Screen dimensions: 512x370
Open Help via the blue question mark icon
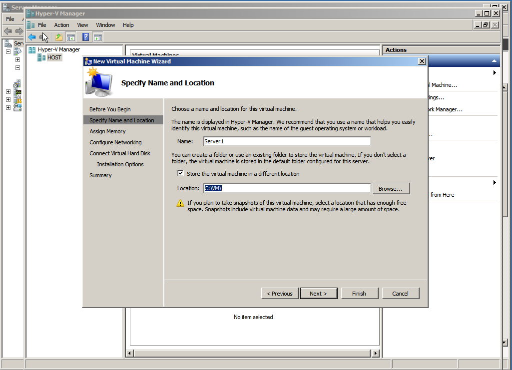[85, 37]
